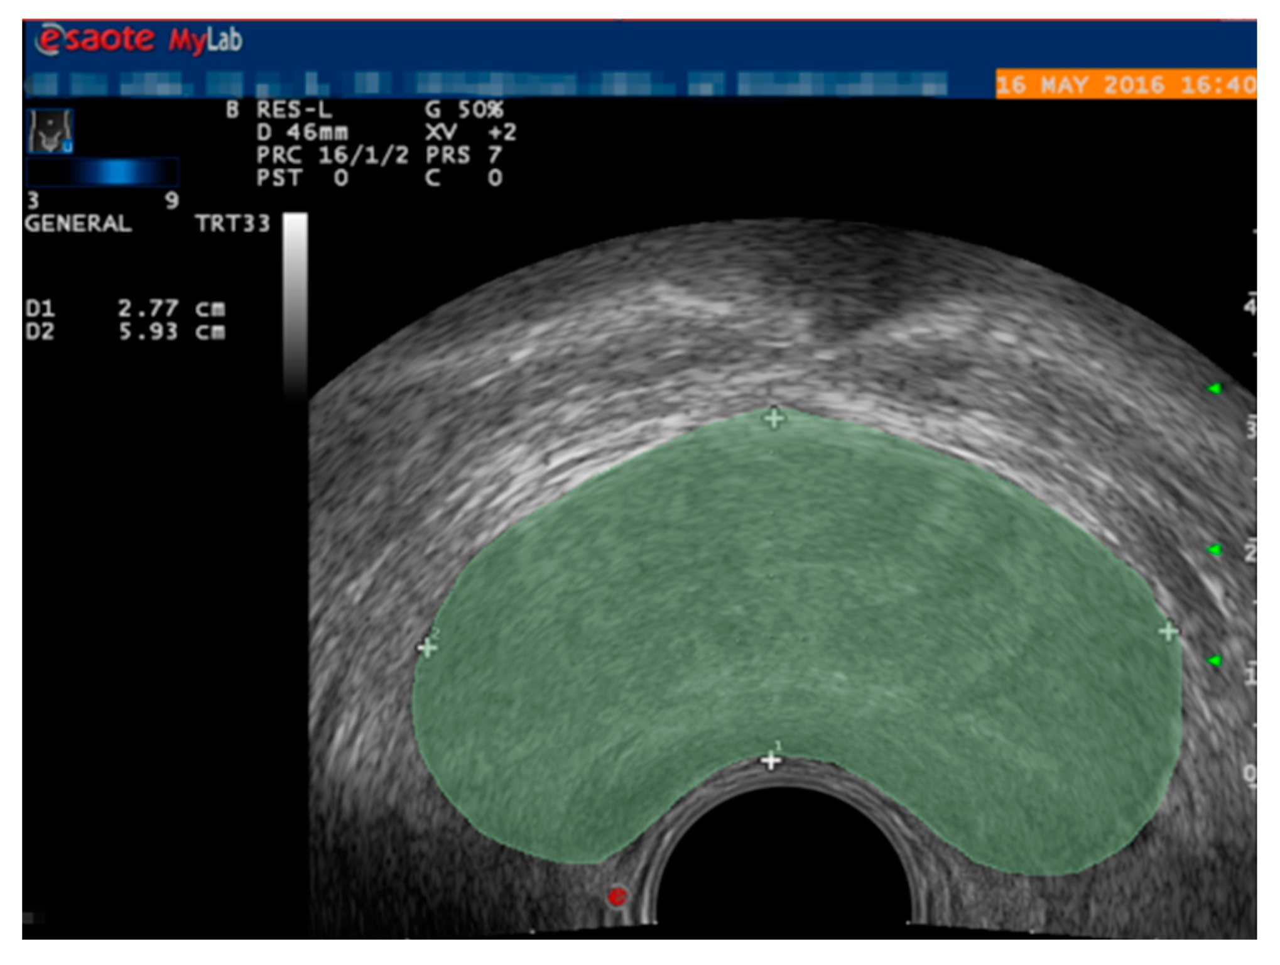Click the pelvis body marker icon
The image size is (1280, 965).
click(50, 131)
